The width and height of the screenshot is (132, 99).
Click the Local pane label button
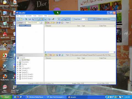21,55
